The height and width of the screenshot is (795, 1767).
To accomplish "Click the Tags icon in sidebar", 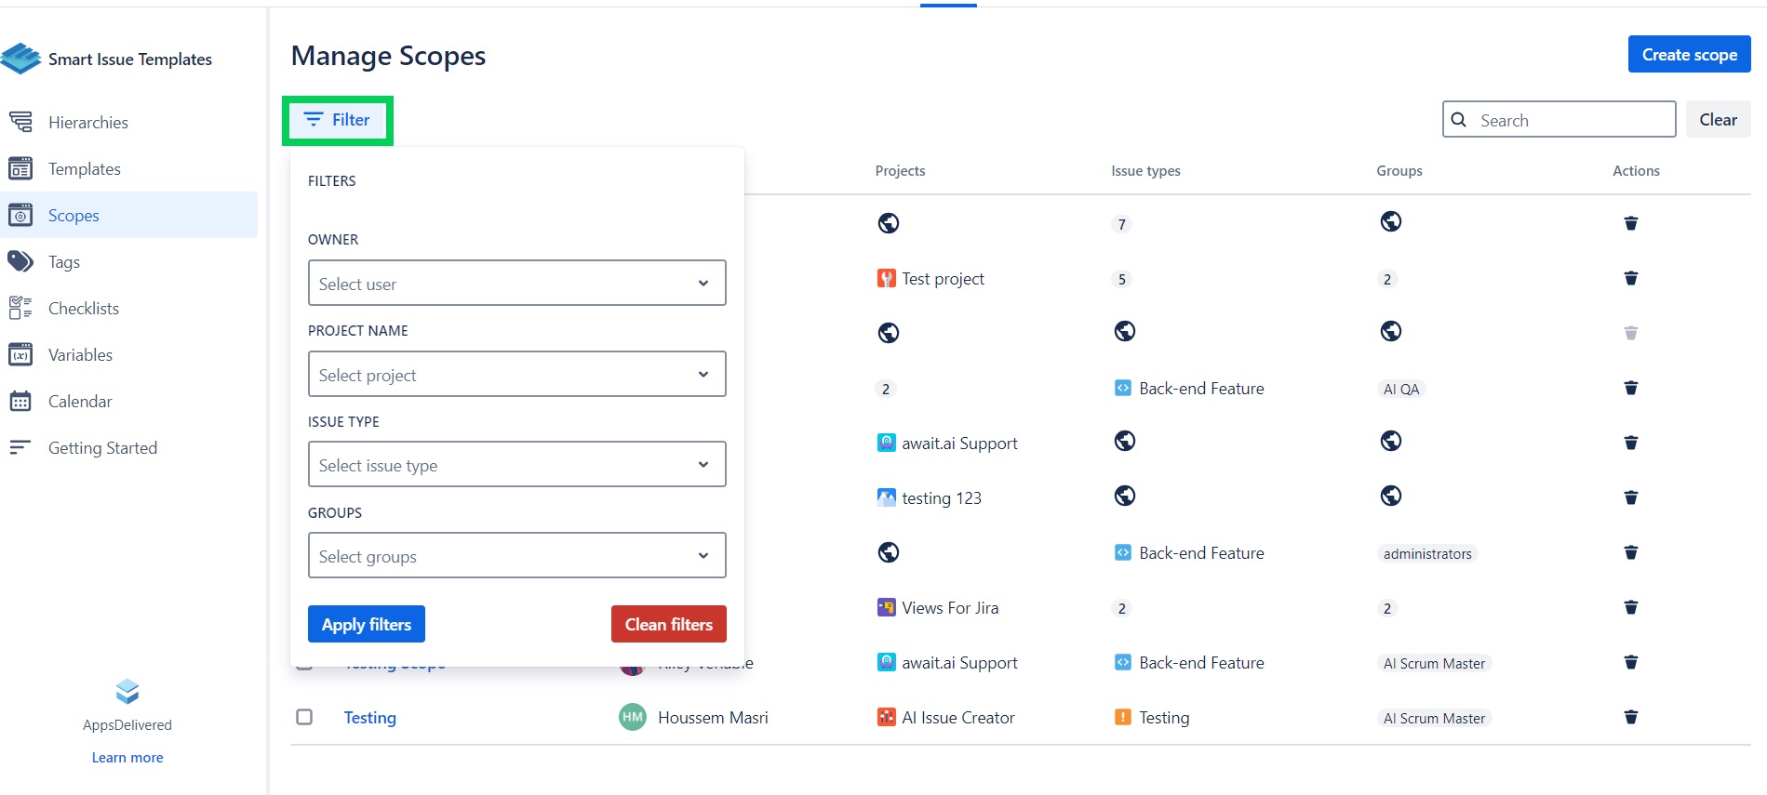I will 20,261.
